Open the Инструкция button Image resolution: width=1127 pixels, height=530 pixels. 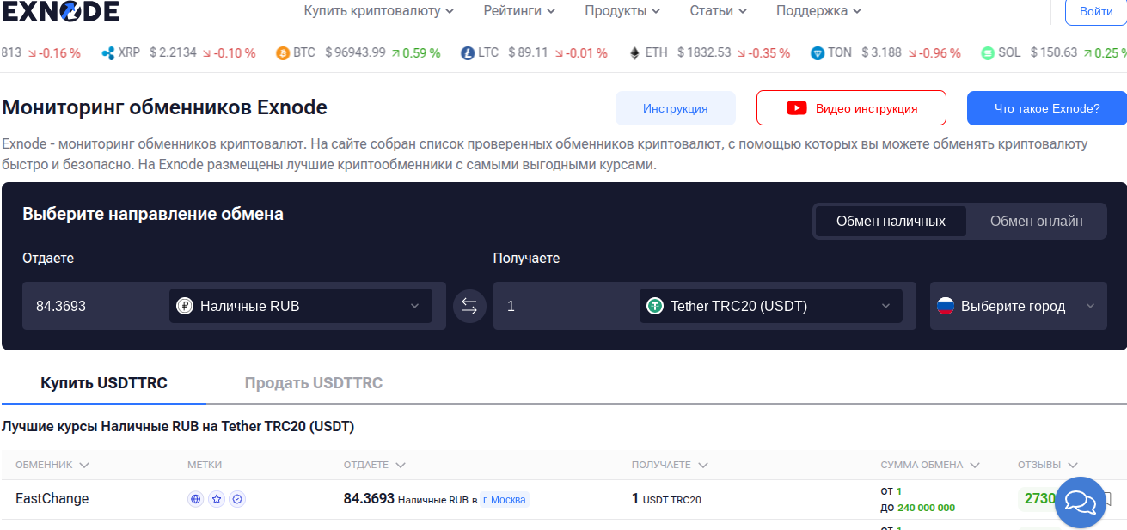pos(676,108)
